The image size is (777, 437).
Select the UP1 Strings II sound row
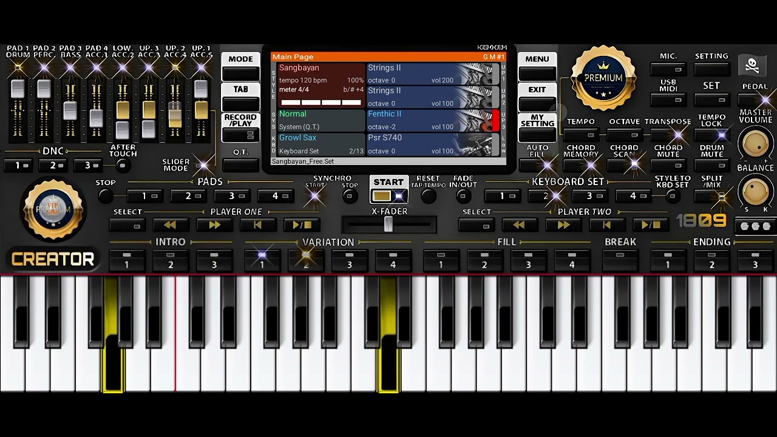433,73
